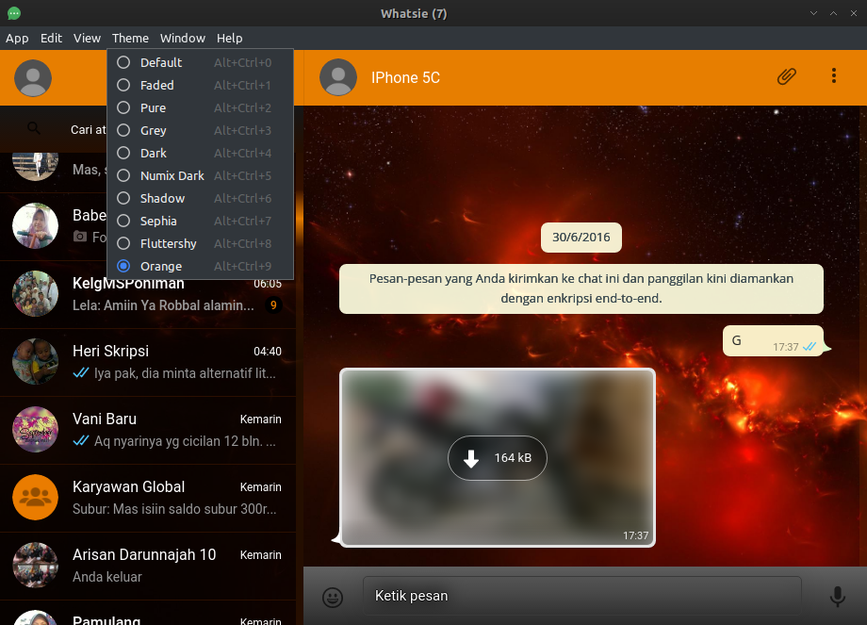The width and height of the screenshot is (867, 625).
Task: Click the blurred image message preview
Action: point(497,457)
